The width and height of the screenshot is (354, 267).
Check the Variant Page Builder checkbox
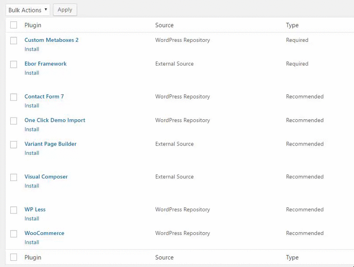pos(13,145)
